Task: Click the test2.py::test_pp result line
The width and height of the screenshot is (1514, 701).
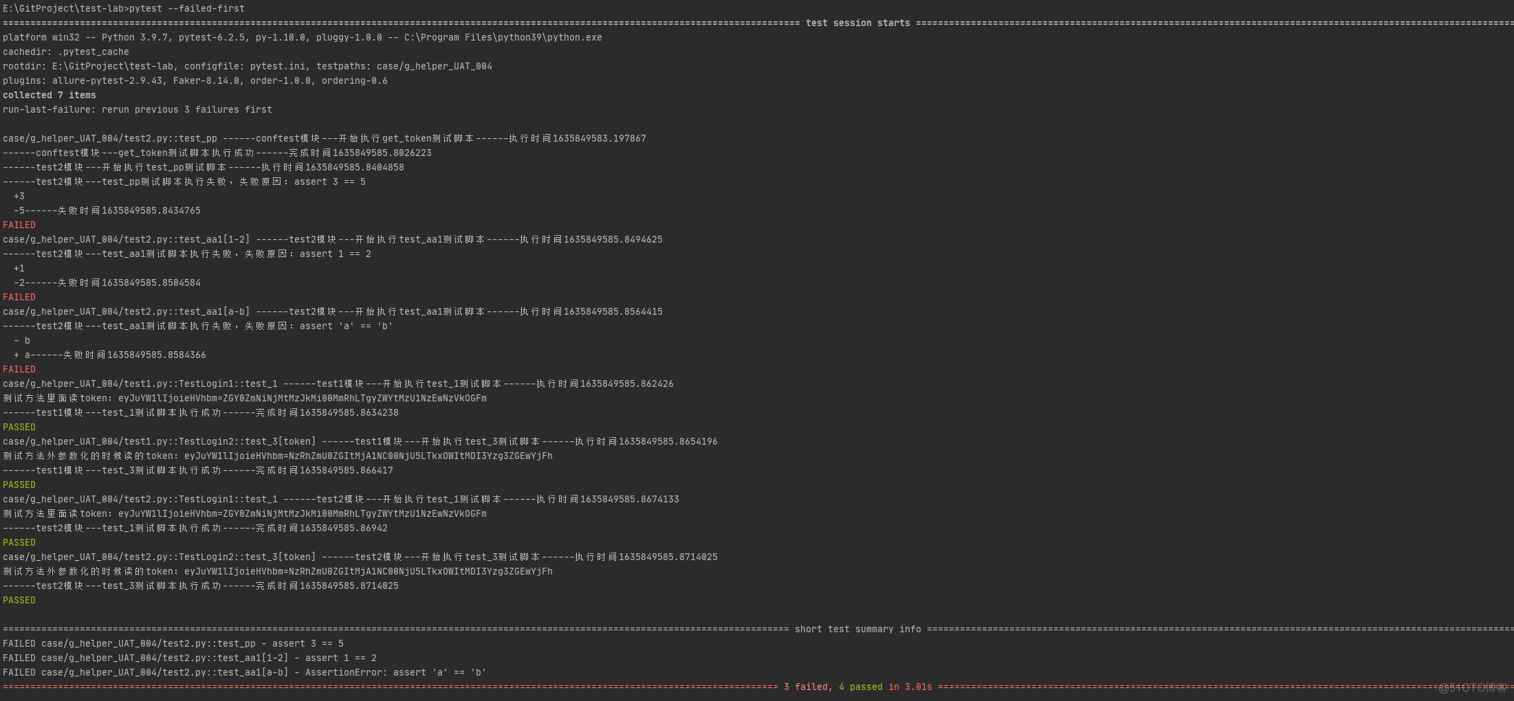Action: click(325, 138)
